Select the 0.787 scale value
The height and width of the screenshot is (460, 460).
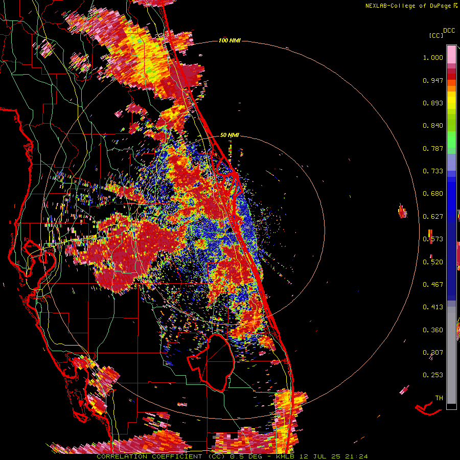coord(433,148)
